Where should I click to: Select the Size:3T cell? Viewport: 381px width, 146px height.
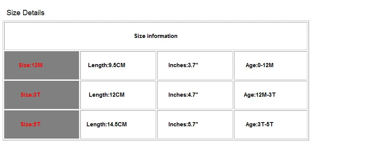tap(42, 95)
